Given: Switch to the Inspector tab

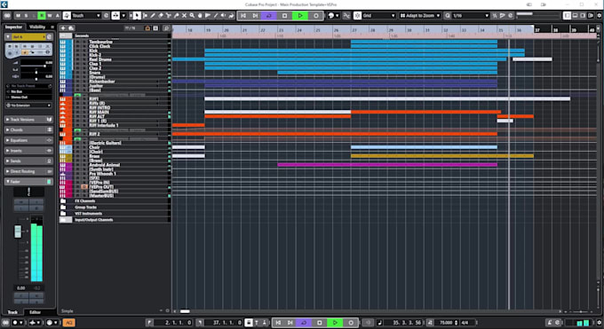Looking at the screenshot, I should click(13, 27).
